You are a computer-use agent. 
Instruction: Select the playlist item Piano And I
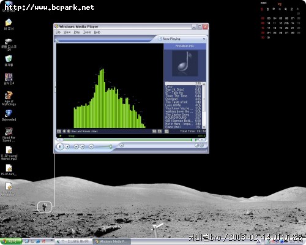pyautogui.click(x=183, y=127)
